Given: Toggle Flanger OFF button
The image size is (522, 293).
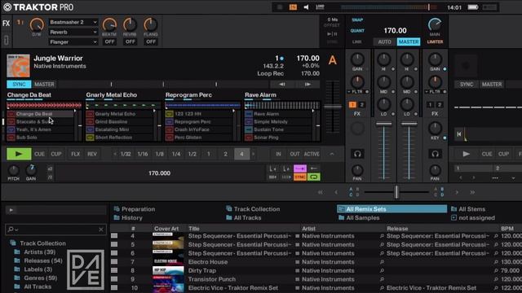Looking at the screenshot, I should pyautogui.click(x=150, y=42).
